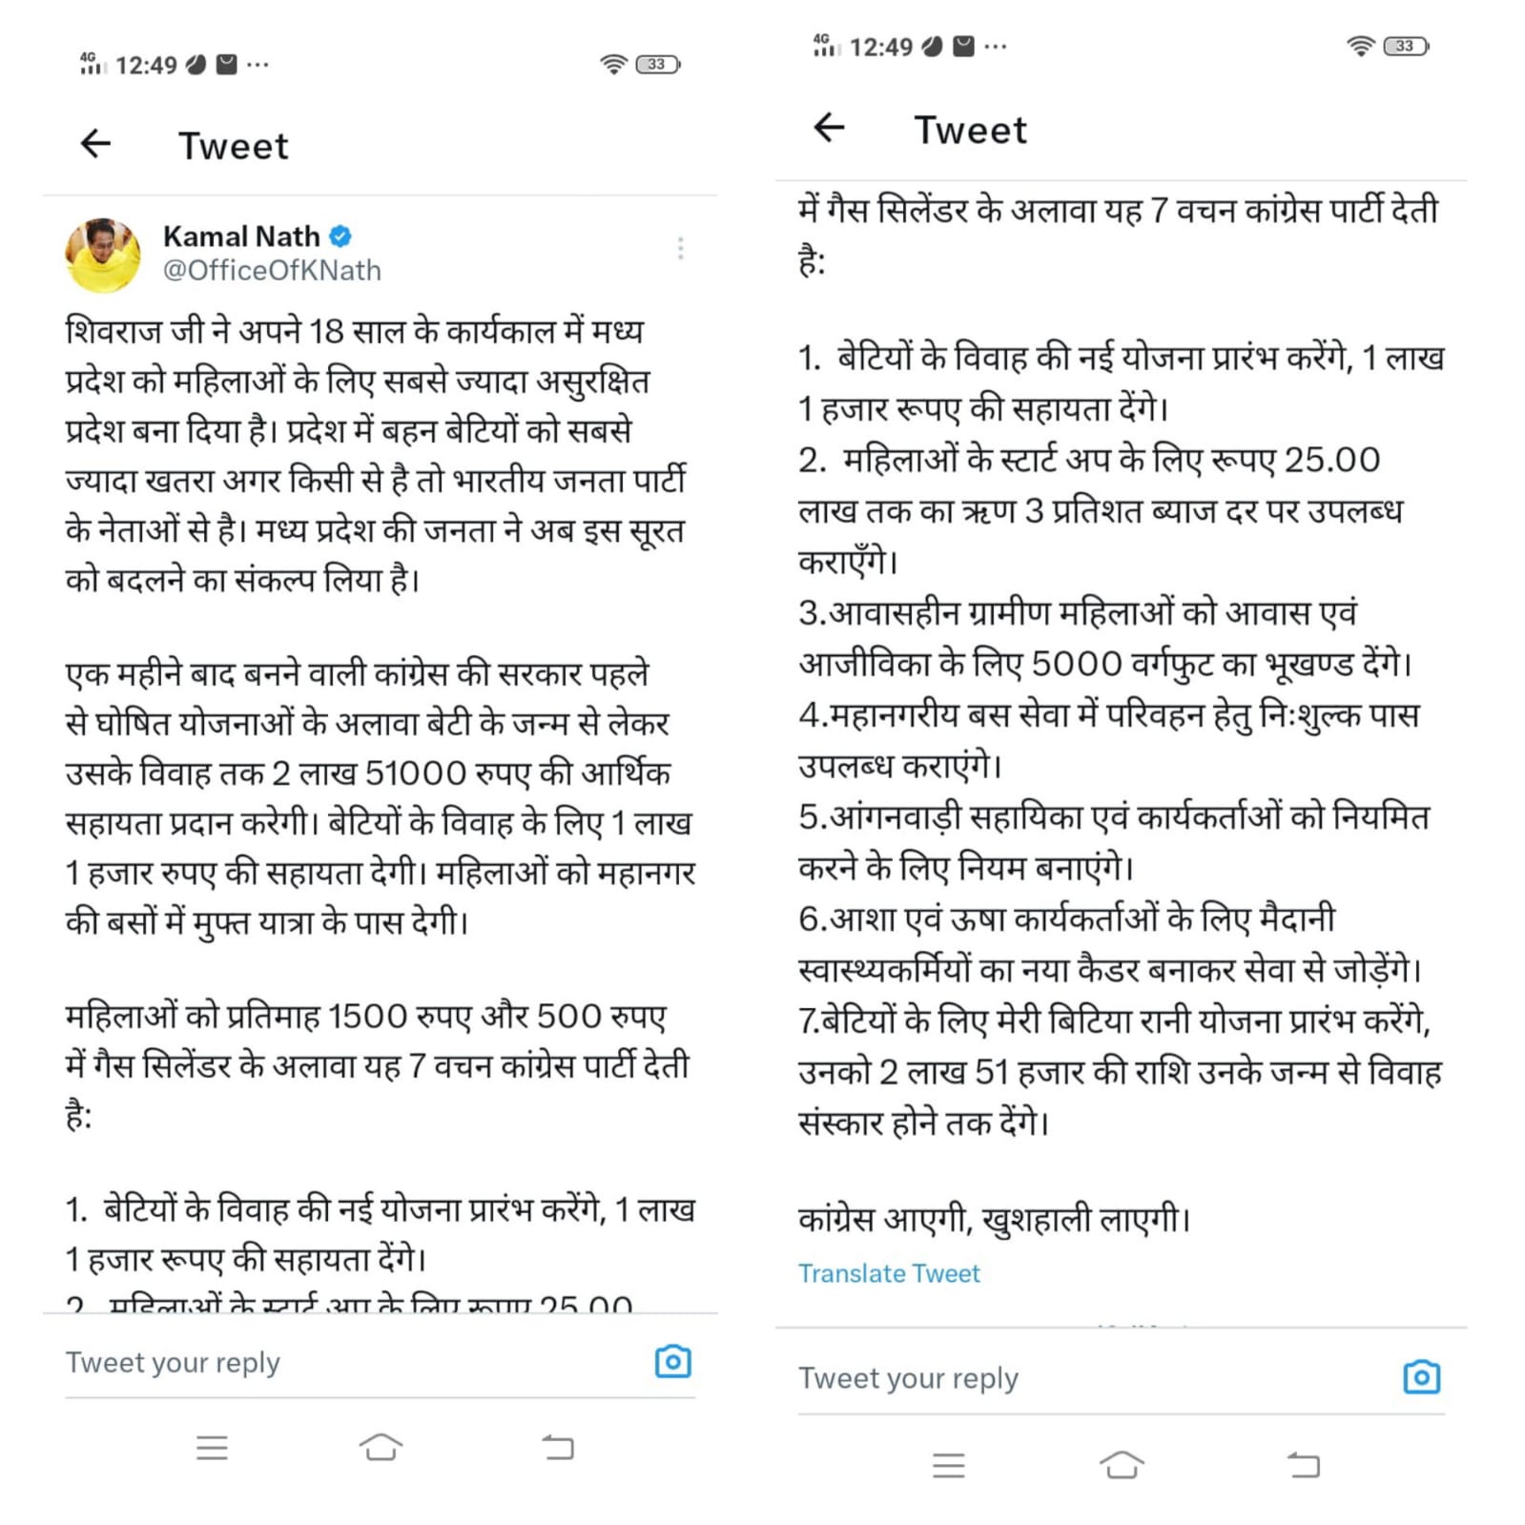Open the camera icon in the right reply field

click(x=1420, y=1377)
